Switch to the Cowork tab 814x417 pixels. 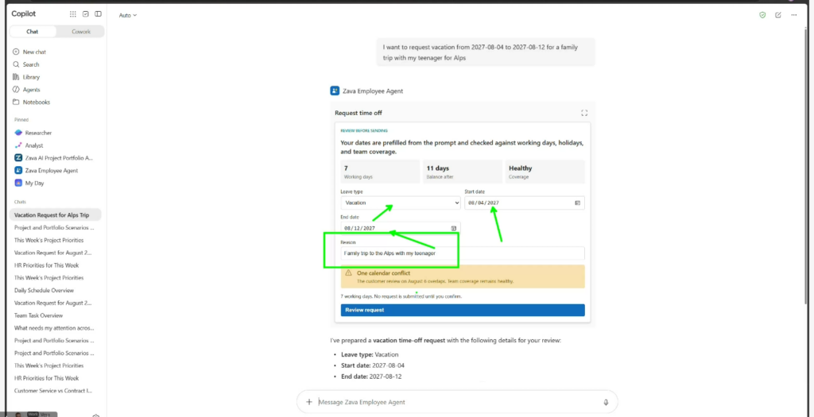click(81, 32)
